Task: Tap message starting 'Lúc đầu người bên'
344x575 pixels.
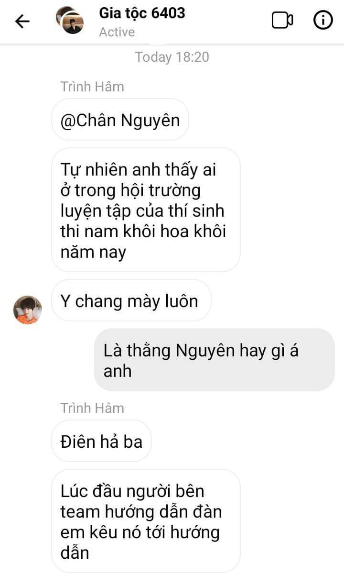Action: pyautogui.click(x=145, y=521)
